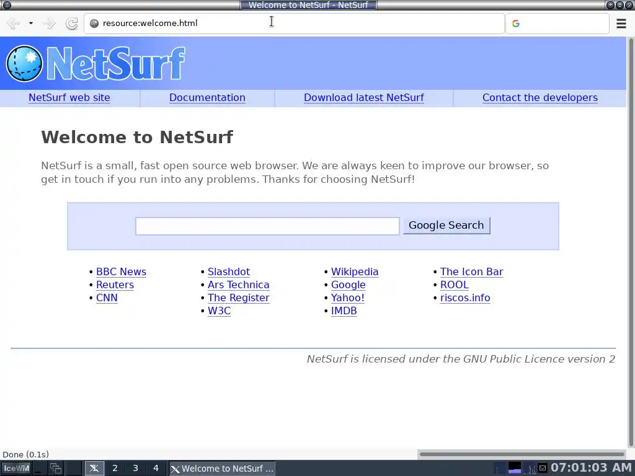Maximize the NetSurf window via title bar
The height and width of the screenshot is (476, 635).
point(619,5)
